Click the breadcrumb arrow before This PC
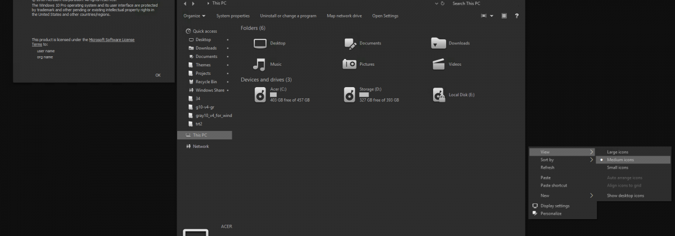The width and height of the screenshot is (675, 236). 207,3
